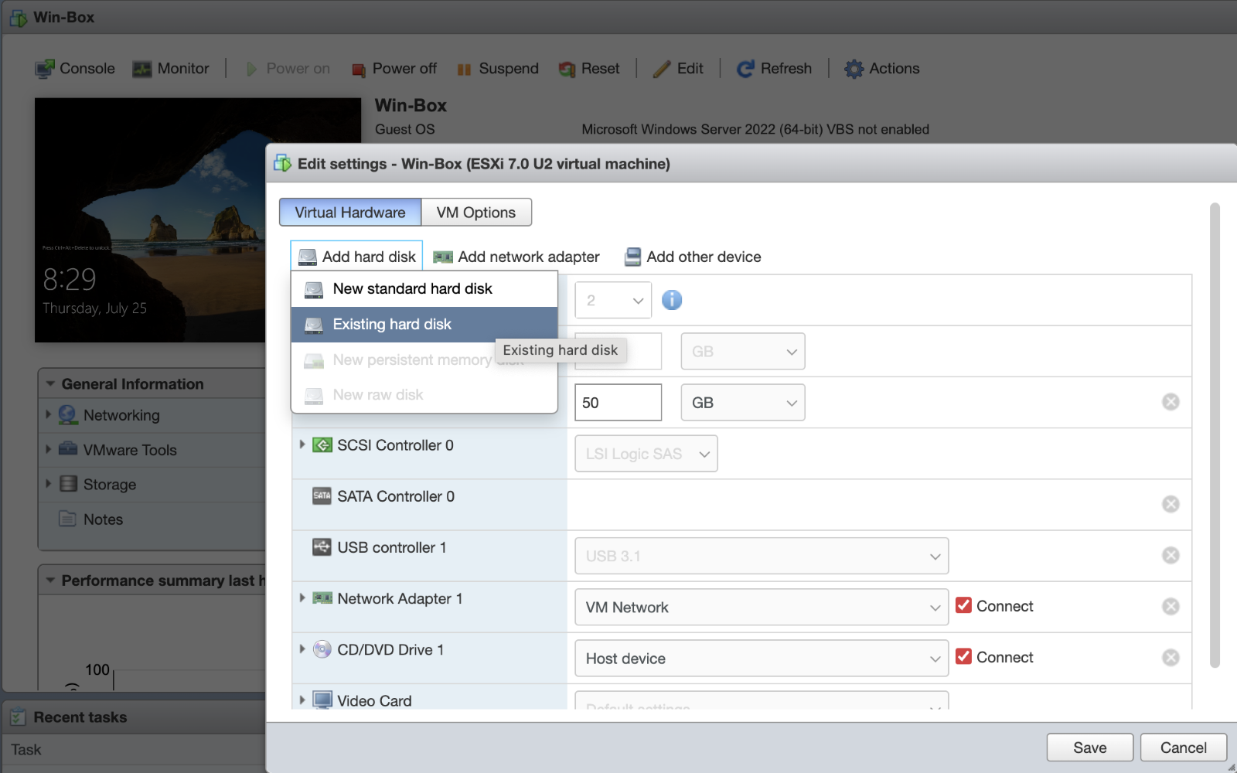This screenshot has height=773, width=1237.
Task: Click Add other device
Action: (693, 257)
